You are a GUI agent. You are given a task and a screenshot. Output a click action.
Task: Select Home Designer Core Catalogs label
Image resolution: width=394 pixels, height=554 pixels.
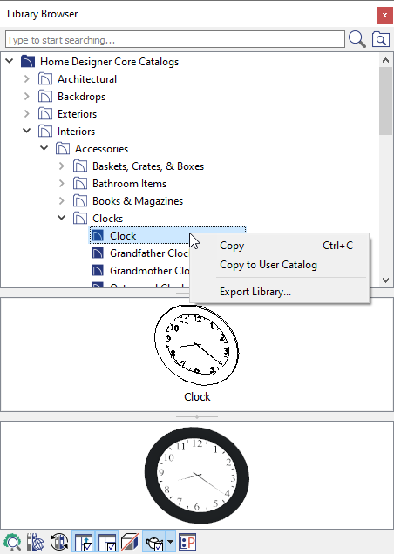click(x=109, y=62)
